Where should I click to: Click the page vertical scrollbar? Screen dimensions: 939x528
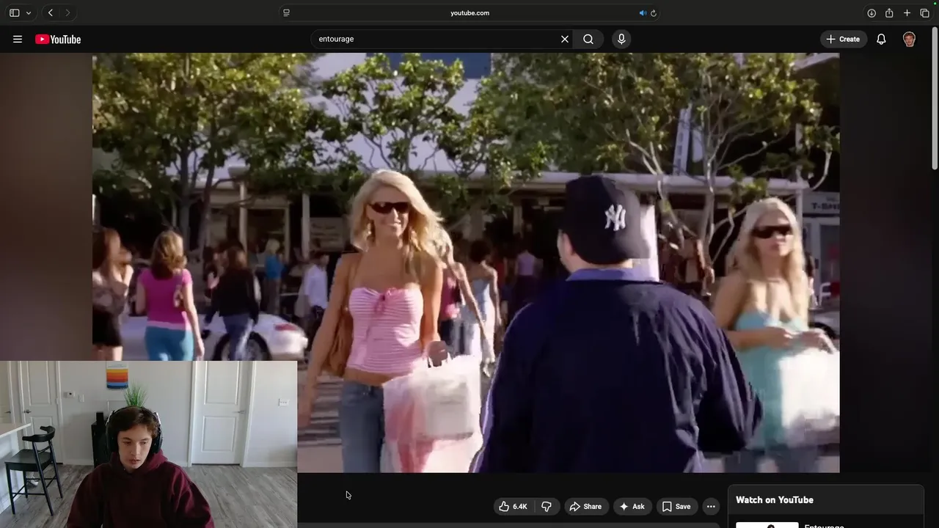(935, 100)
